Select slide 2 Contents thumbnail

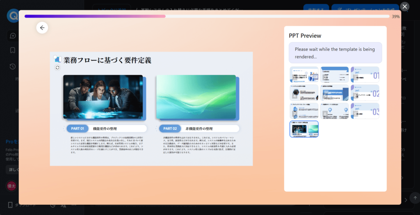[334, 75]
